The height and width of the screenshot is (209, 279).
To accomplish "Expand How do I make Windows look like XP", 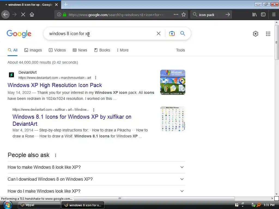I will (96, 191).
